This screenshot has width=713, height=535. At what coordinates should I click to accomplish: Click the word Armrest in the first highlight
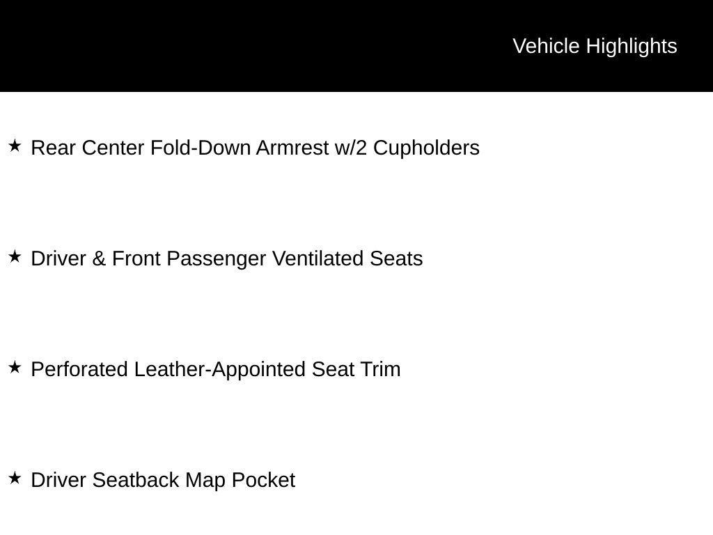pos(292,148)
